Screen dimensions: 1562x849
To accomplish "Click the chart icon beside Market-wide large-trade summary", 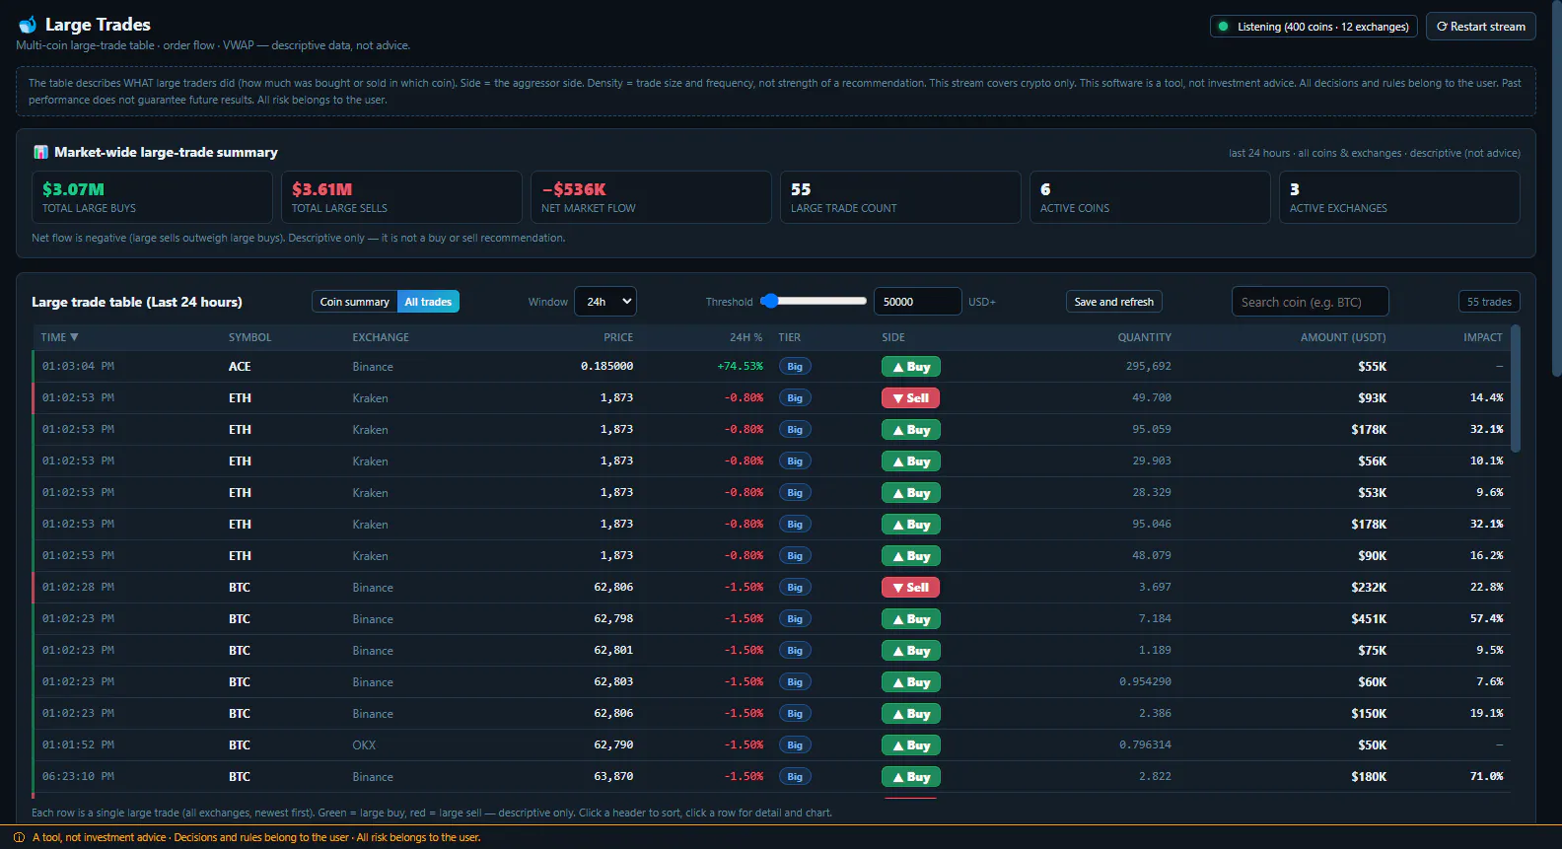I will [40, 152].
